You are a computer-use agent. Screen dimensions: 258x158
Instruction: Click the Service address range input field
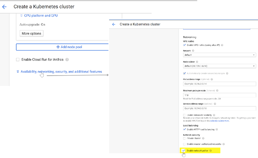[219, 108]
